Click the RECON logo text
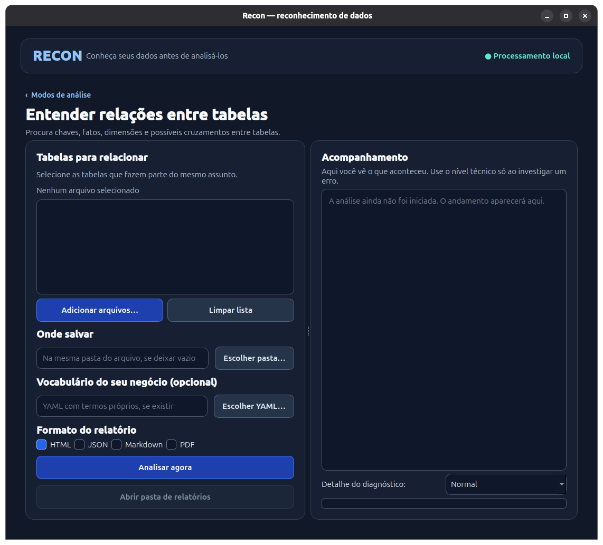Viewport: 603px width, 545px height. pos(58,56)
